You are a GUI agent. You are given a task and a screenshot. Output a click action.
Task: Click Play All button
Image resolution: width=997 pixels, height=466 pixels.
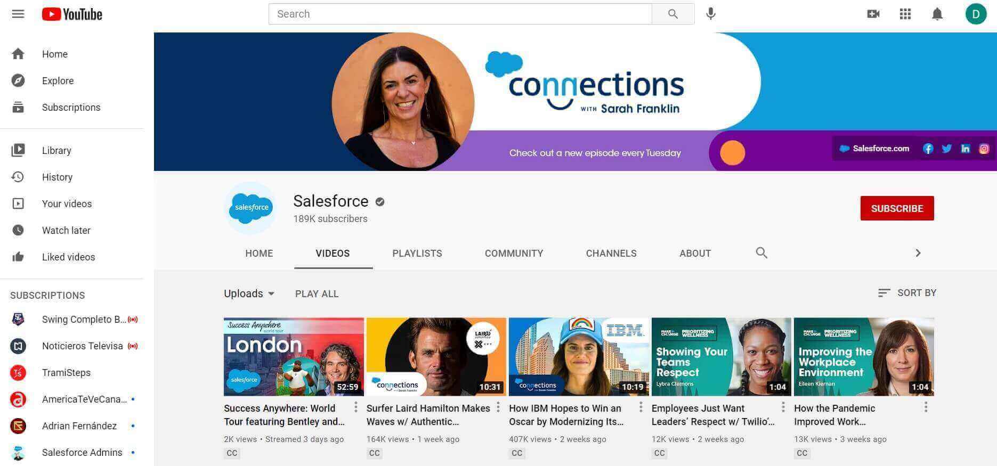[317, 294]
